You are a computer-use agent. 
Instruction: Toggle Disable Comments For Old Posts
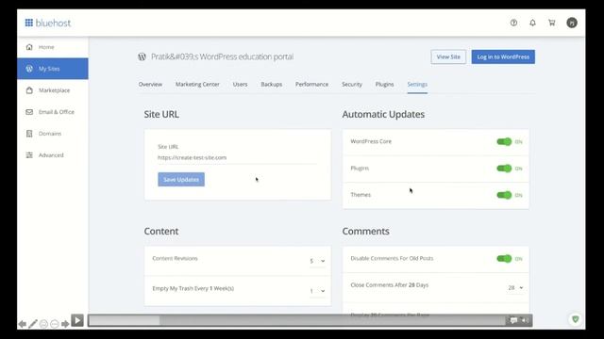[504, 259]
